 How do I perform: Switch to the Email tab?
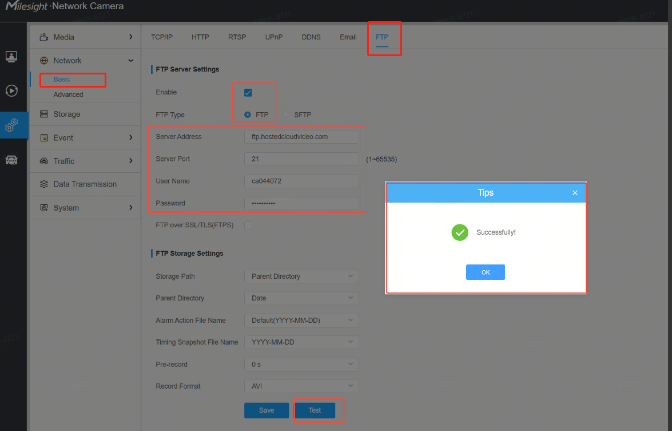click(x=348, y=37)
